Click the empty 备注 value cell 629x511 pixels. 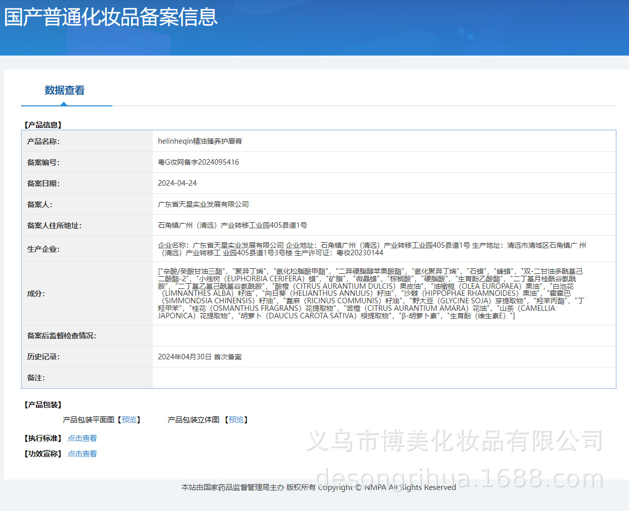[x=383, y=378]
